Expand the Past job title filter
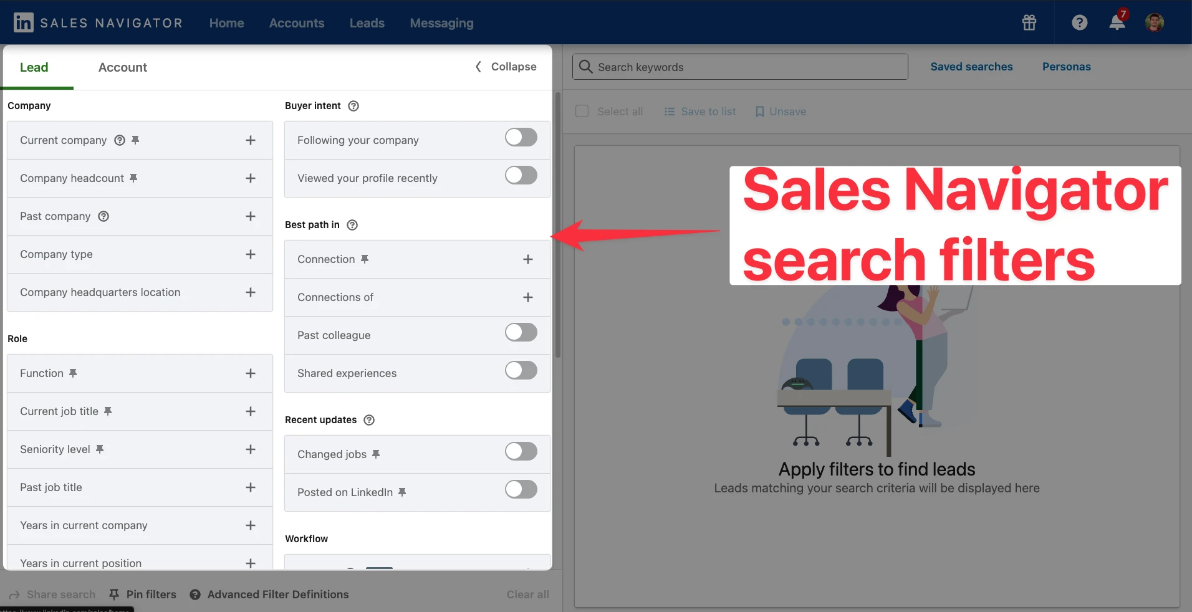This screenshot has height=612, width=1192. coord(251,487)
